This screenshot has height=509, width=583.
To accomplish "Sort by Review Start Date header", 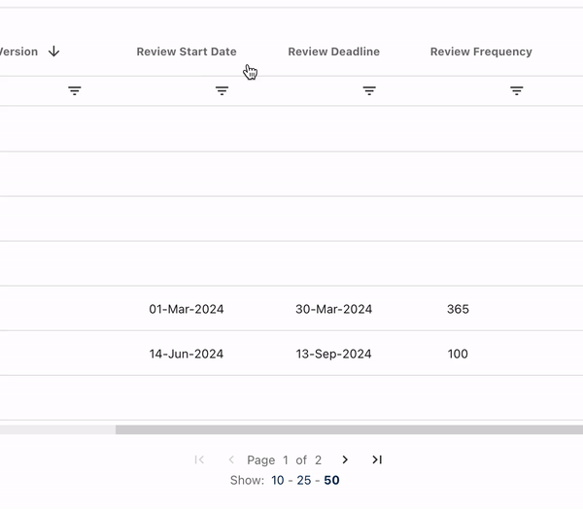I will (186, 52).
